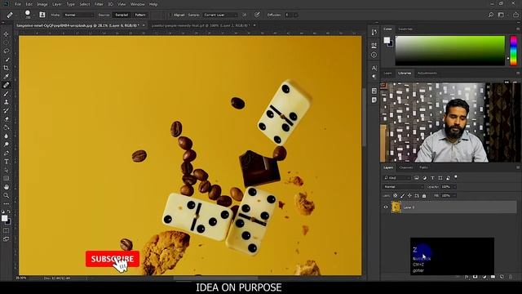
Task: Open the Window menu
Action: point(138,4)
